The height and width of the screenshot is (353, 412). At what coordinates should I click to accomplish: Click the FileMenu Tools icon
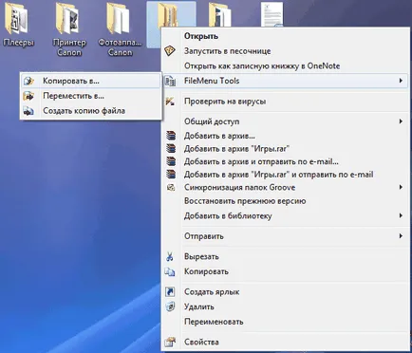click(x=170, y=81)
